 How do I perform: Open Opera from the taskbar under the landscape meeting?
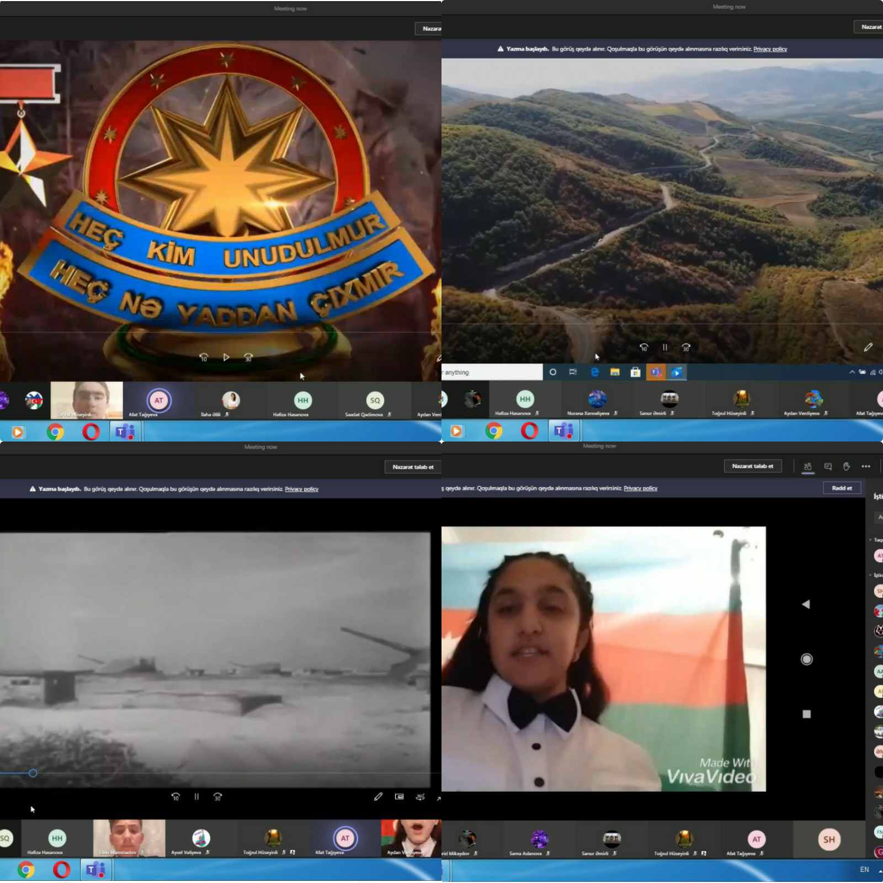click(x=529, y=430)
